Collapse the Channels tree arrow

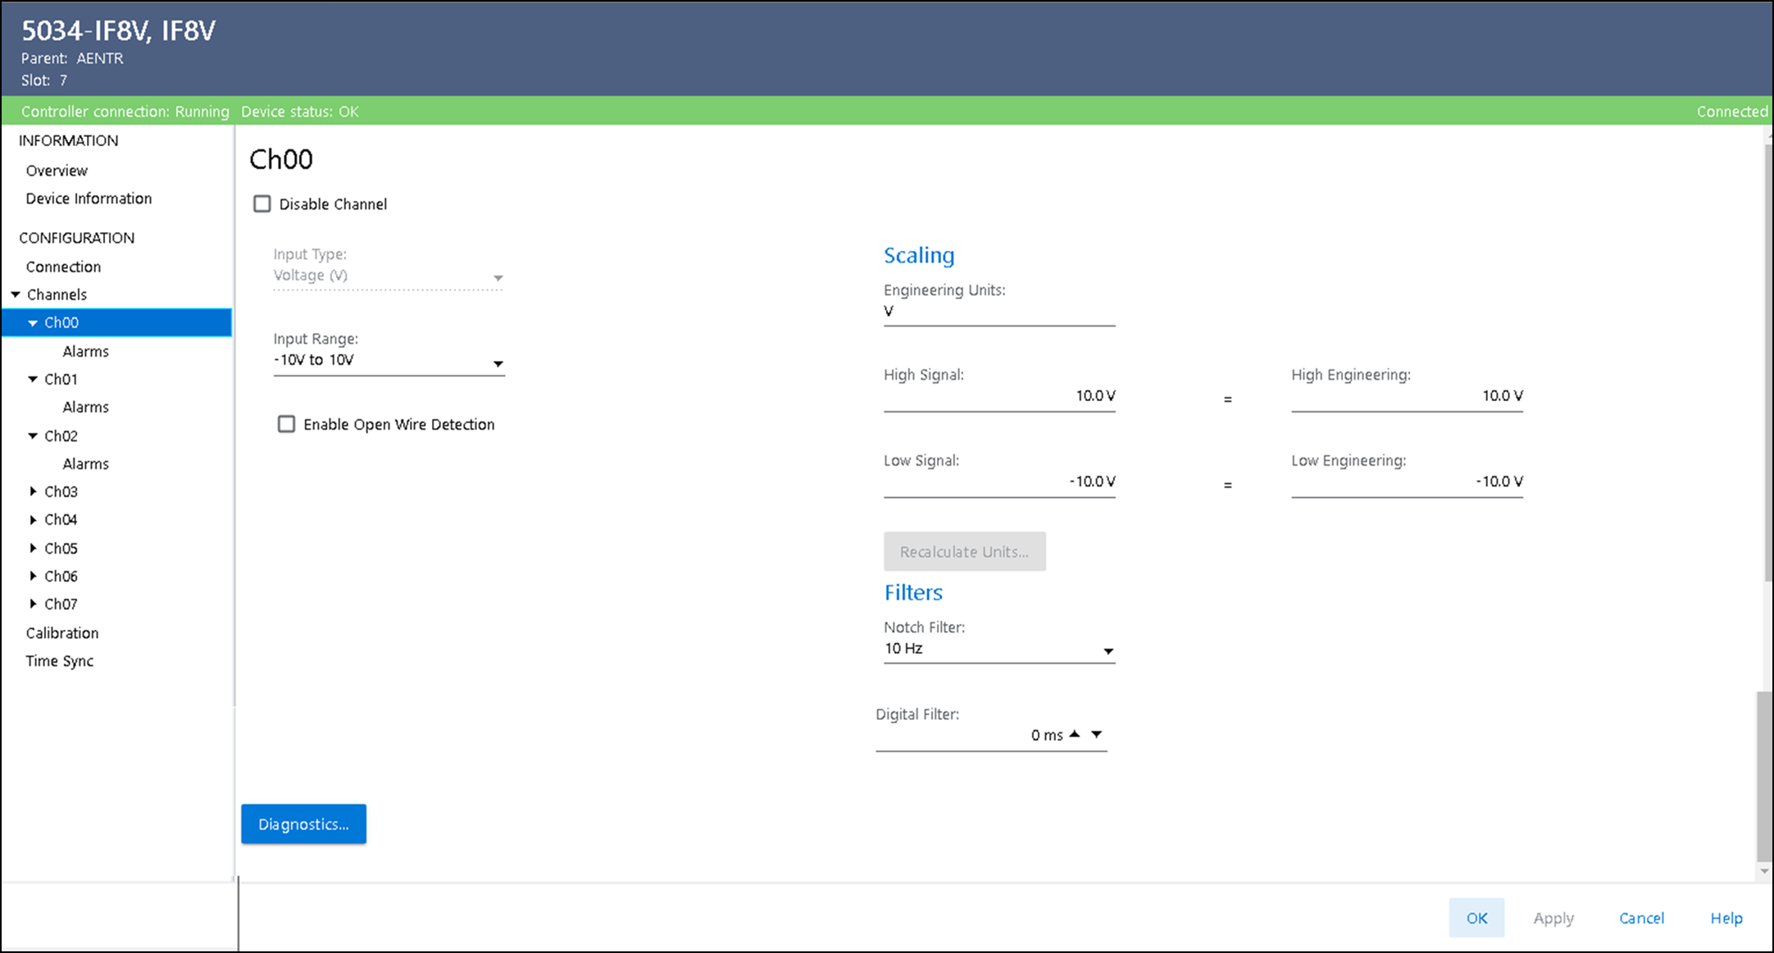pos(16,294)
